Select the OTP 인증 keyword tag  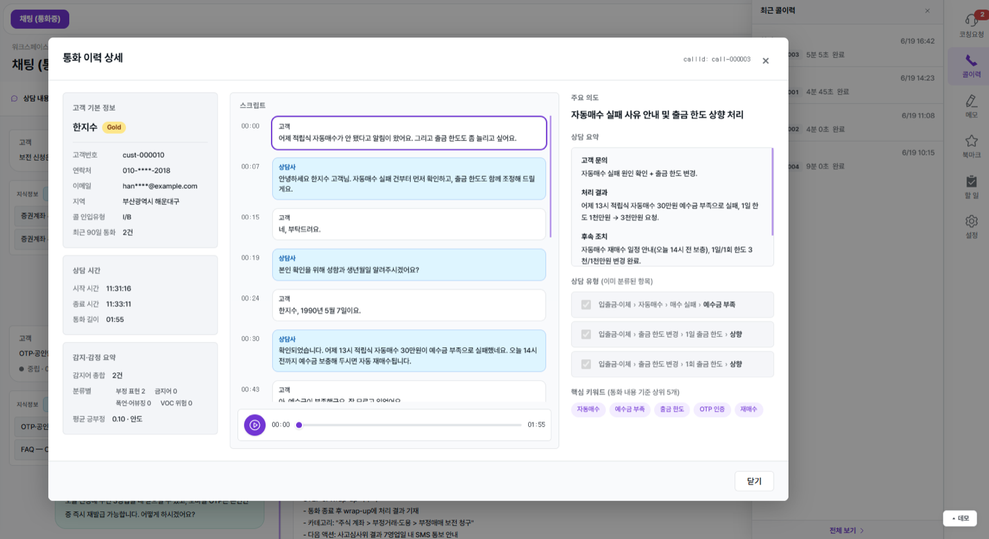tap(712, 409)
